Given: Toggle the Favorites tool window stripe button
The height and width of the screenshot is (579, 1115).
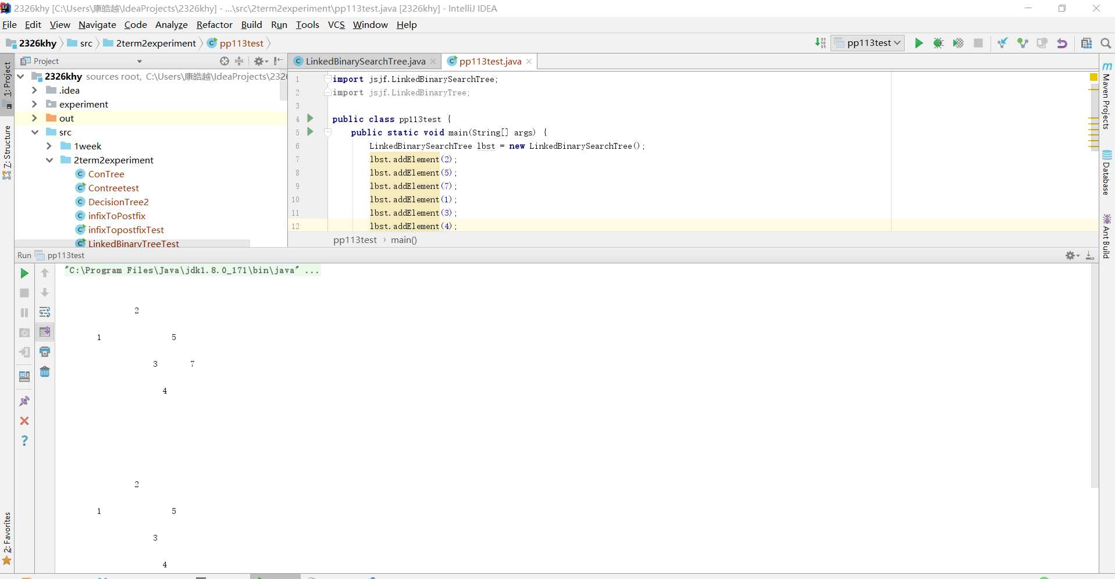Looking at the screenshot, I should 7,538.
